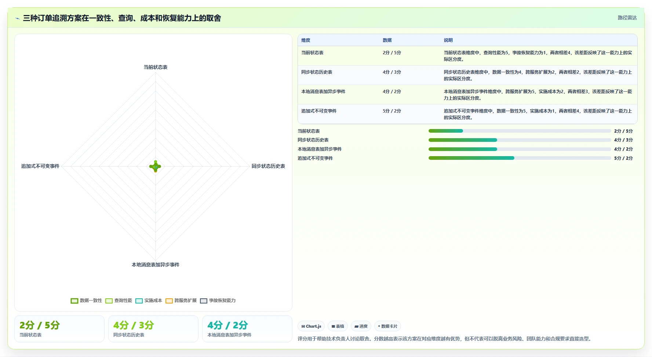Toggle the 跨服务扩展 legend dataset

coord(181,301)
